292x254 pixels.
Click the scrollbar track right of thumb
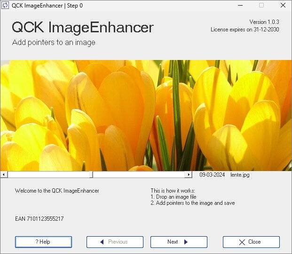click(x=139, y=175)
